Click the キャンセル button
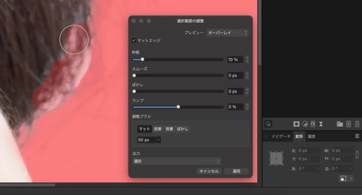Image resolution: width=362 pixels, height=195 pixels. [x=209, y=171]
